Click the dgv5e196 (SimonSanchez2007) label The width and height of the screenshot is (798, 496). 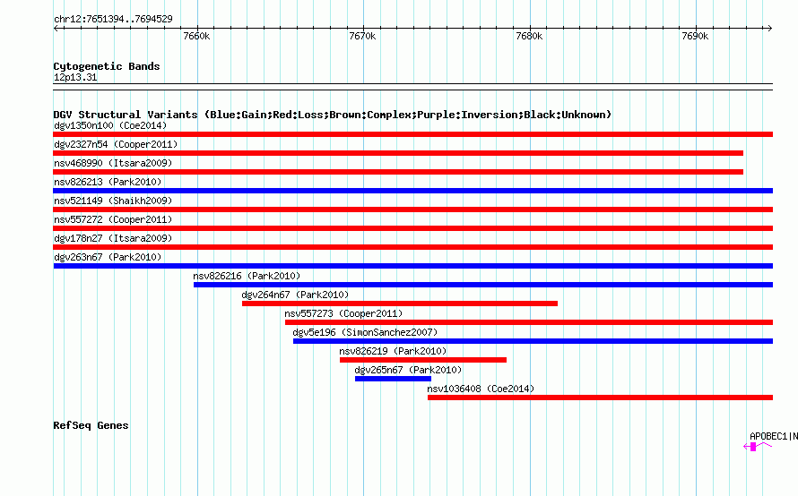pos(365,332)
